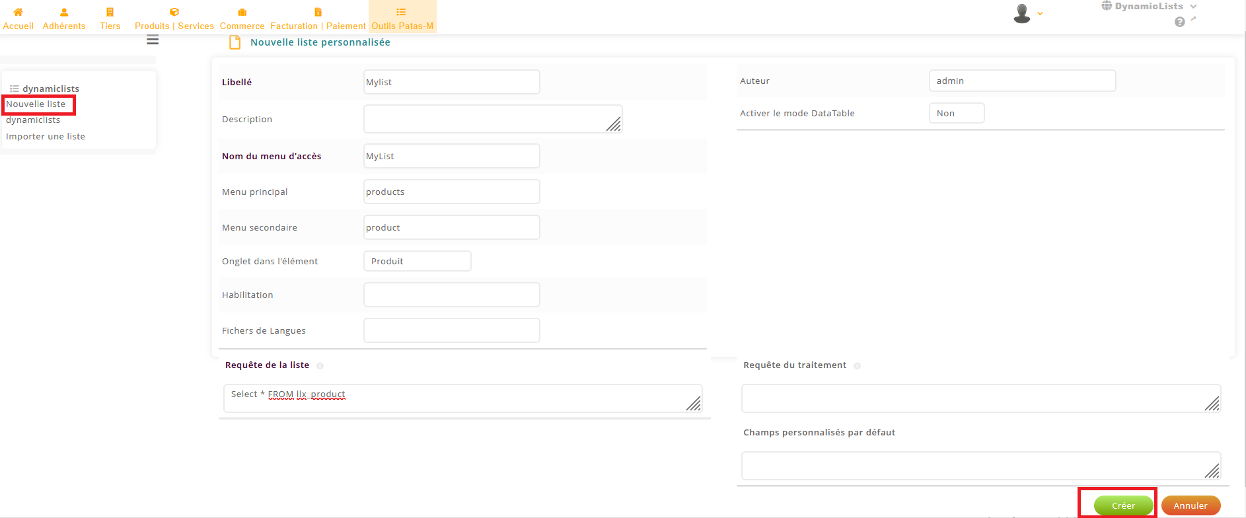
Task: Select the Outils Patas-M menu tab
Action: [x=402, y=18]
